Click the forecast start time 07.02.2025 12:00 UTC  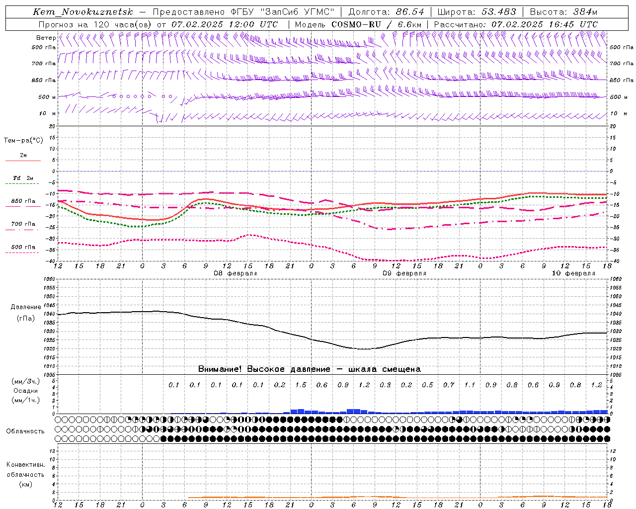[225, 24]
